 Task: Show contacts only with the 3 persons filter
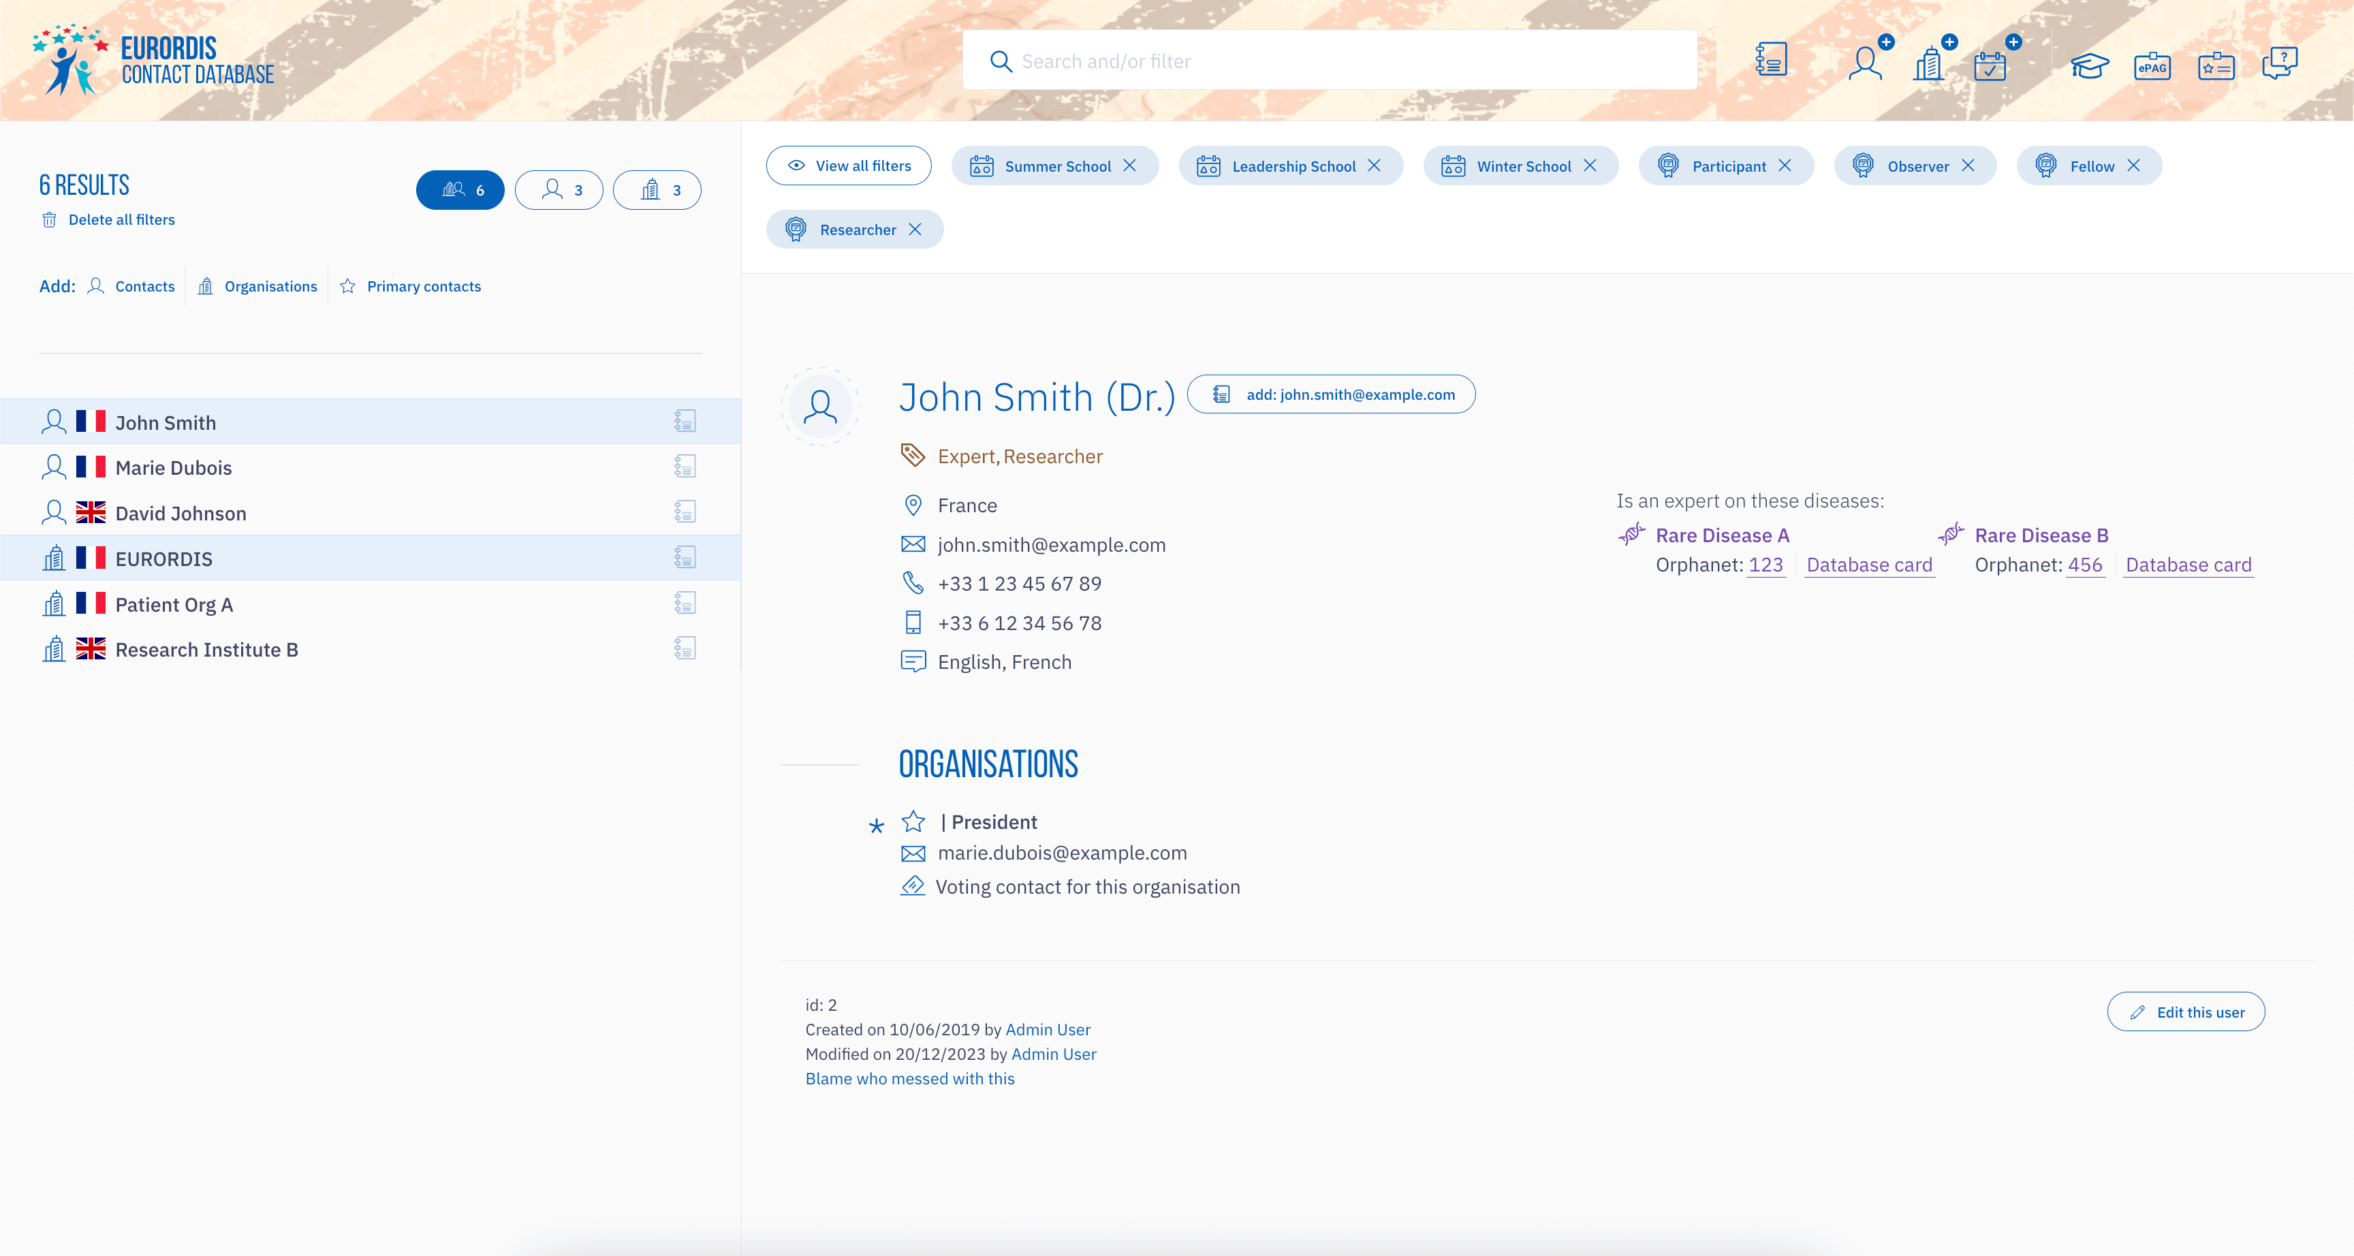point(559,190)
